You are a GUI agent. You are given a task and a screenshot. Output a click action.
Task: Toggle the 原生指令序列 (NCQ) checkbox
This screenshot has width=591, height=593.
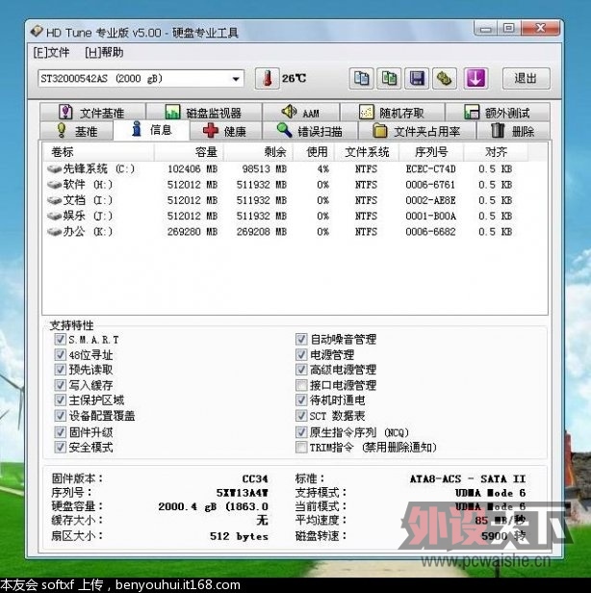click(301, 432)
